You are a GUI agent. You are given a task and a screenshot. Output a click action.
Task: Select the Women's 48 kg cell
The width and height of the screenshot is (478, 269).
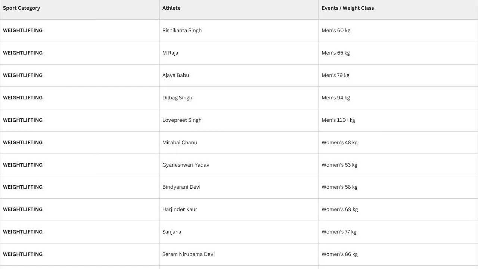[398, 143]
